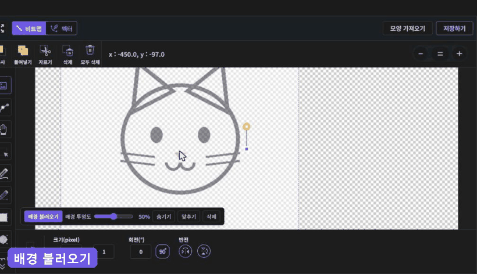Image resolution: width=477 pixels, height=274 pixels.
Task: Expand the left toolbar with double chevron
Action: (2, 266)
